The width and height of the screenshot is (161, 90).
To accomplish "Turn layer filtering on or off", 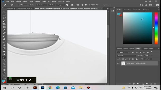I will [x=151, y=52].
